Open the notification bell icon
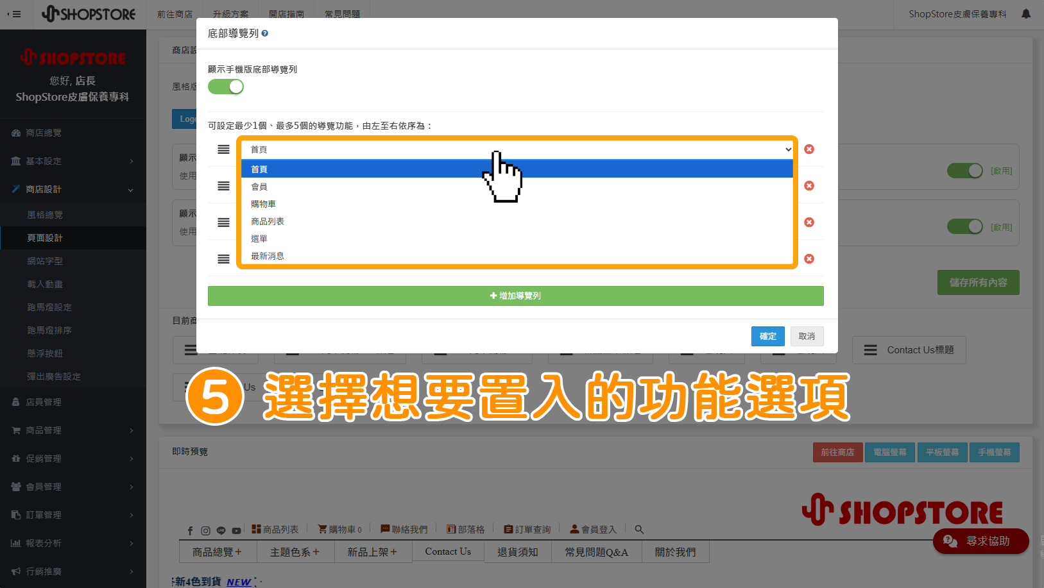The image size is (1044, 588). pos(1026,13)
